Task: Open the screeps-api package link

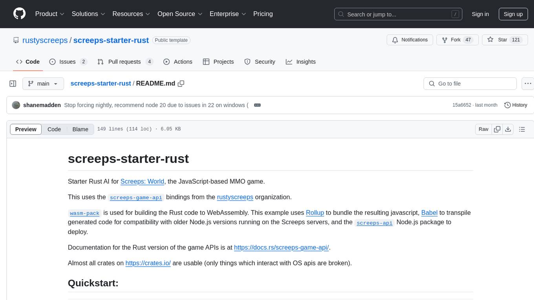Action: (375, 223)
